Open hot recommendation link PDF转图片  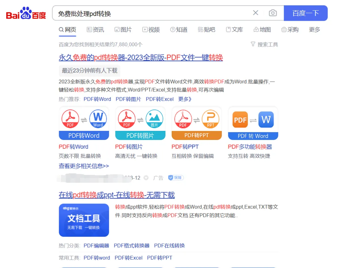(128, 99)
